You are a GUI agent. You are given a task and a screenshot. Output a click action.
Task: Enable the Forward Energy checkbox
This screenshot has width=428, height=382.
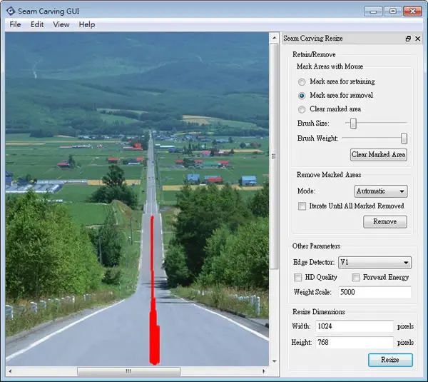point(356,277)
